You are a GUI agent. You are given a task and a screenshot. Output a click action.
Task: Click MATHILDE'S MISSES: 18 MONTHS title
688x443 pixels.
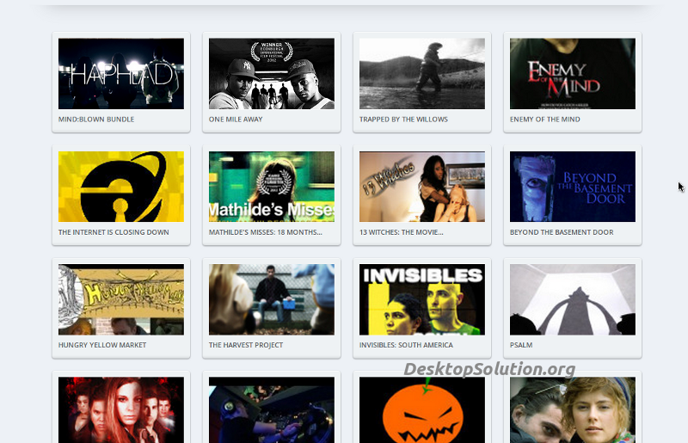click(x=266, y=231)
